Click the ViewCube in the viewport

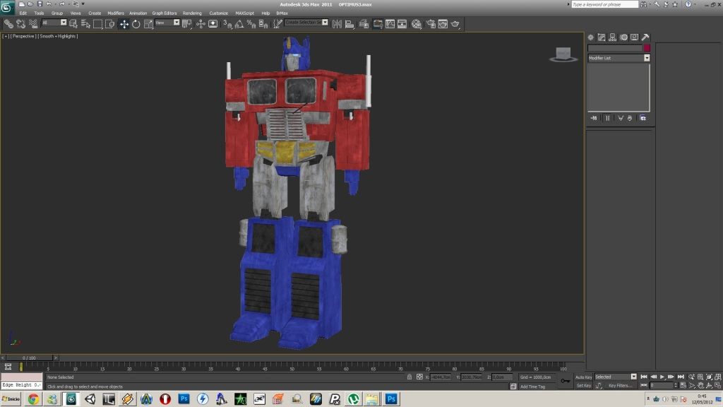click(x=563, y=54)
